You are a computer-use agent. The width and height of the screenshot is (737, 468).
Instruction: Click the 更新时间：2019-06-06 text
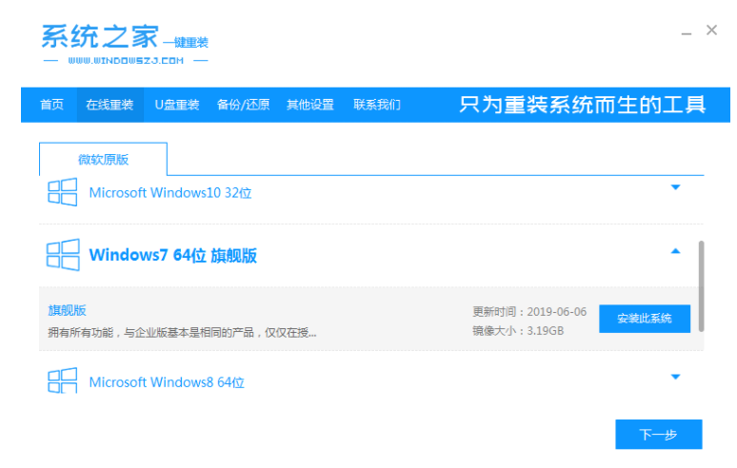pyautogui.click(x=529, y=312)
